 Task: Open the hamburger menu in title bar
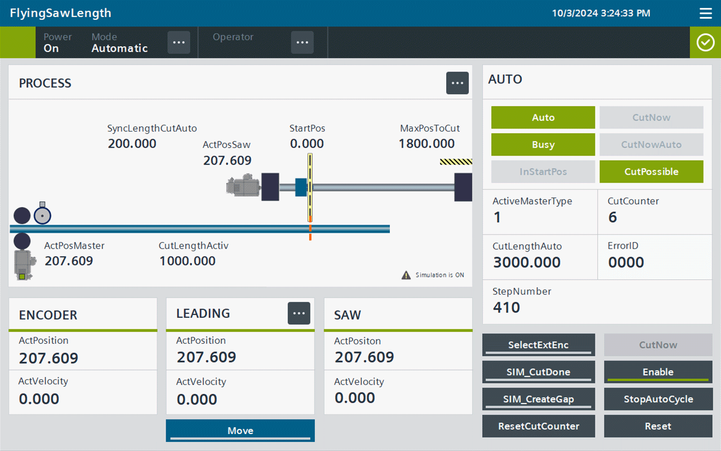(x=705, y=13)
